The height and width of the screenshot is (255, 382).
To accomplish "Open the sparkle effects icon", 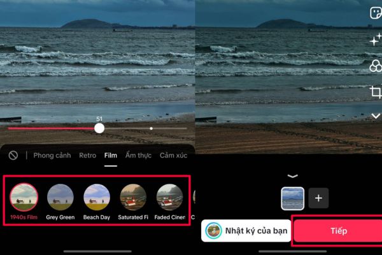I will (376, 40).
